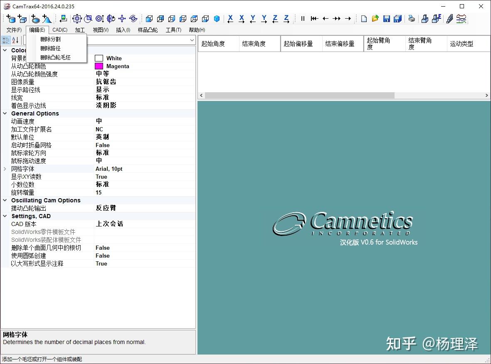Choose 删除分割 from the edit menu
Screen dimensions: 491x364
pos(57,39)
